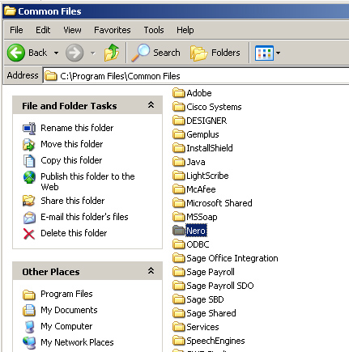Go to My Computer in Other Places
349x352 pixels.
click(x=66, y=326)
